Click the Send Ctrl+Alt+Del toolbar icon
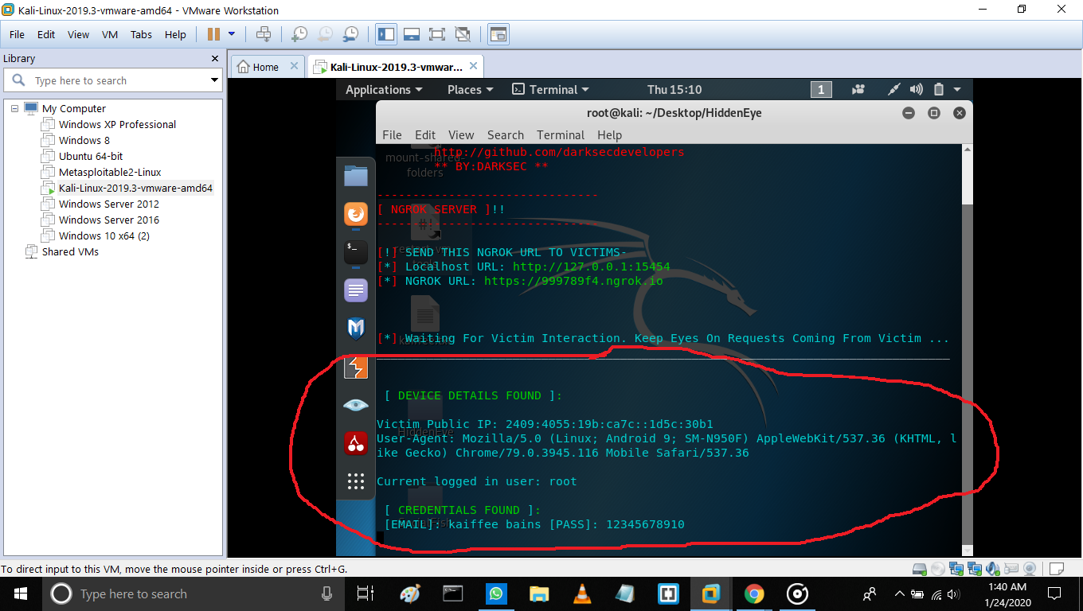This screenshot has height=611, width=1083. (263, 34)
